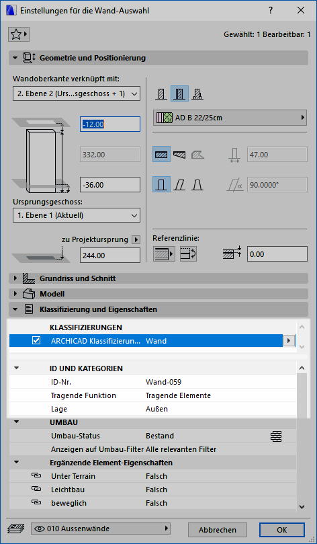
Task: Select the basic wall structure icon
Action: [x=161, y=94]
